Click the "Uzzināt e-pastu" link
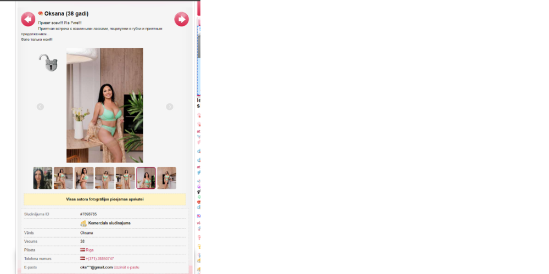Viewport: 549px width, 274px height. pyautogui.click(x=126, y=267)
